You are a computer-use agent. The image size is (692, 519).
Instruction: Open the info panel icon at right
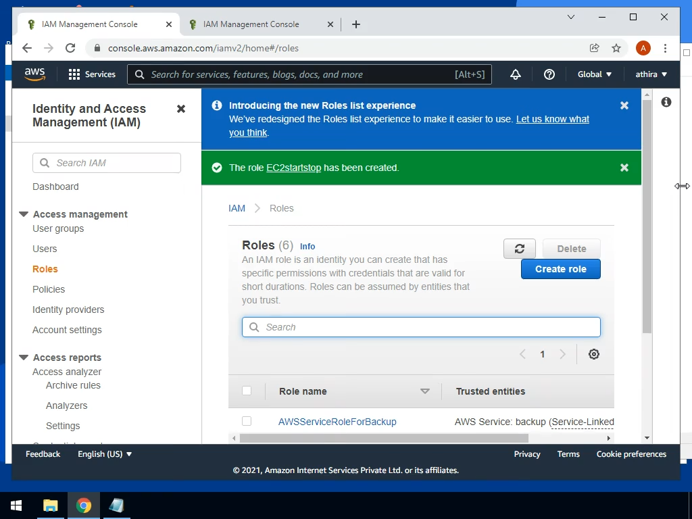point(666,103)
